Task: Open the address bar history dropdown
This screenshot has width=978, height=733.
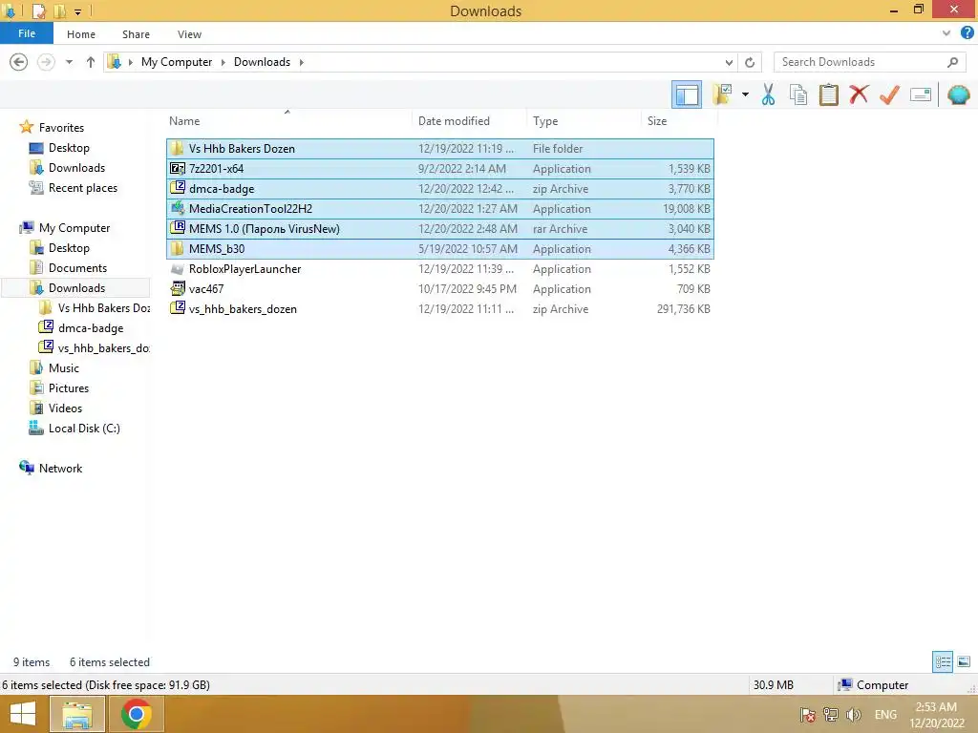Action: point(729,62)
